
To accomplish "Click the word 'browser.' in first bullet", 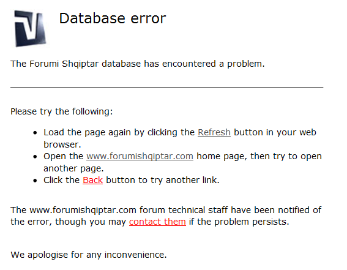I will tap(62, 144).
